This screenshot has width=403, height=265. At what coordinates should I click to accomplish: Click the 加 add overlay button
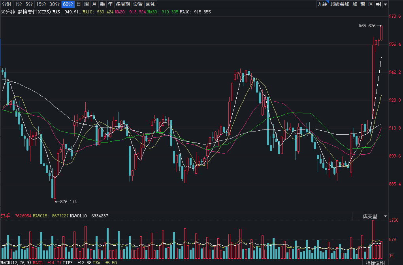pyautogui.click(x=355, y=4)
